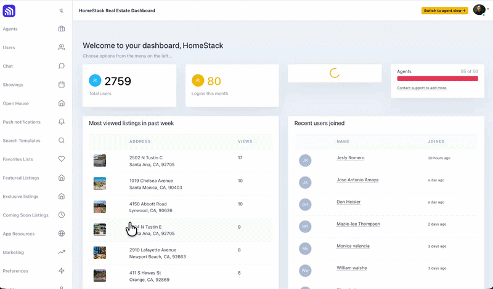Screen dimensions: 493x289
Task: Open Don Heisler user link
Action: (x=348, y=202)
